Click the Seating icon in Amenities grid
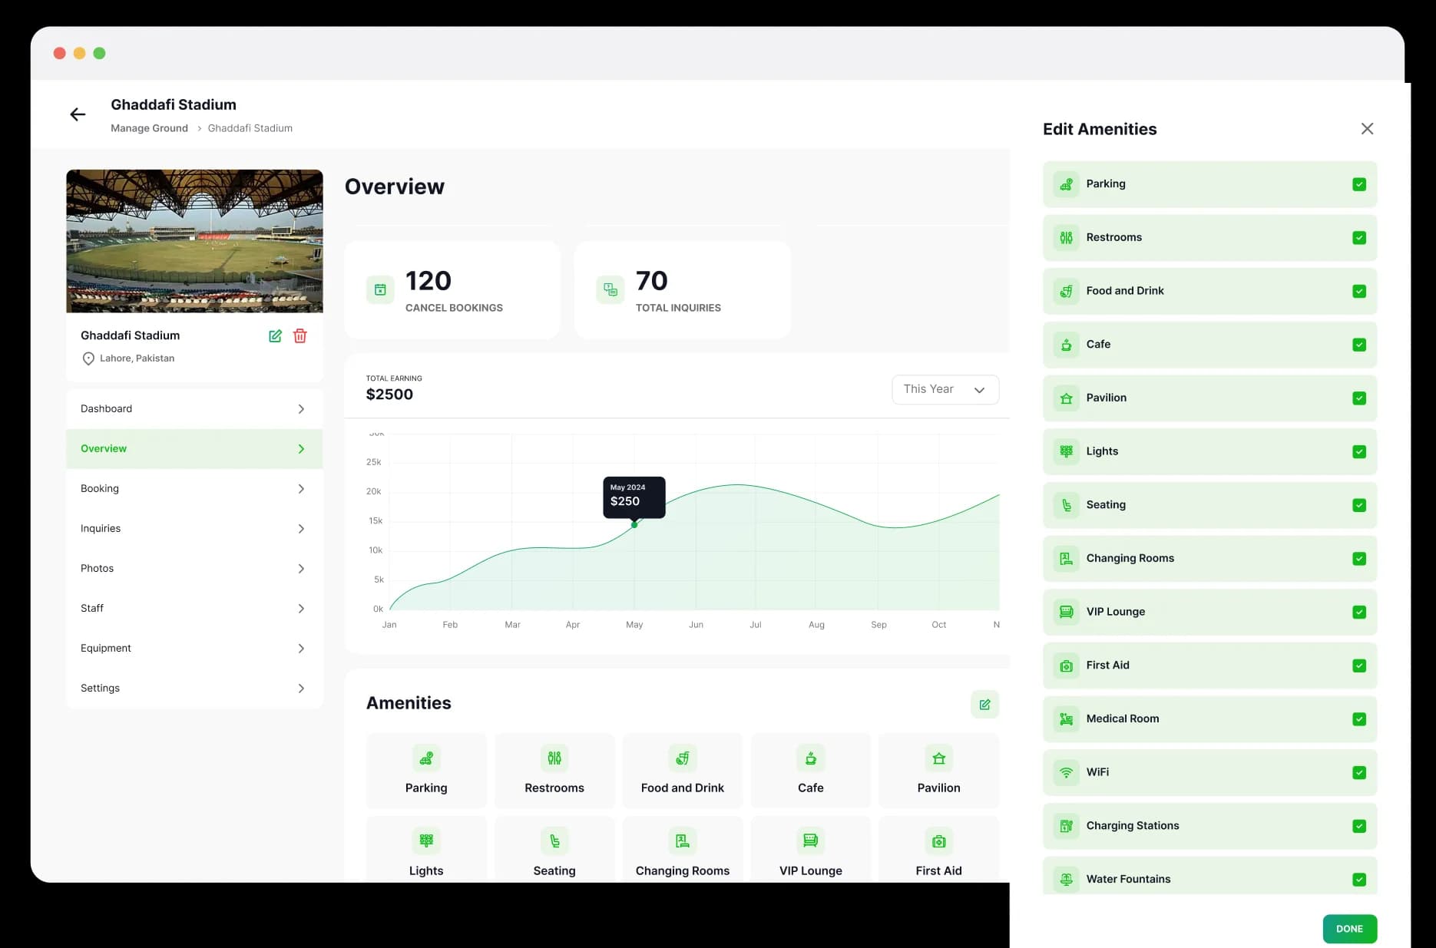1436x948 pixels. pyautogui.click(x=554, y=841)
